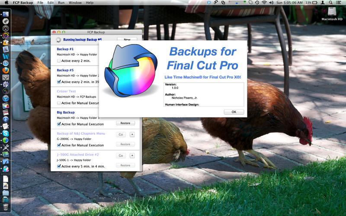Open the Run menu
Screen dimensions: 346x216
tap(61, 3)
